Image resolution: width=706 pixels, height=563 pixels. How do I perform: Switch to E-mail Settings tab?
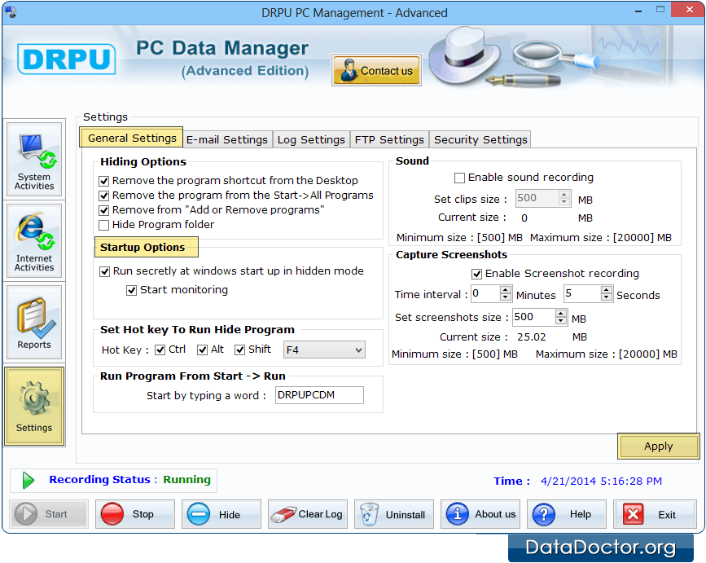tap(227, 139)
